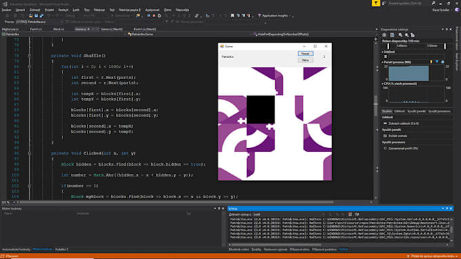Viewport: 461px width, 259px height.
Task: Toggle bookmark icon in the toolbar
Action: [233, 16]
